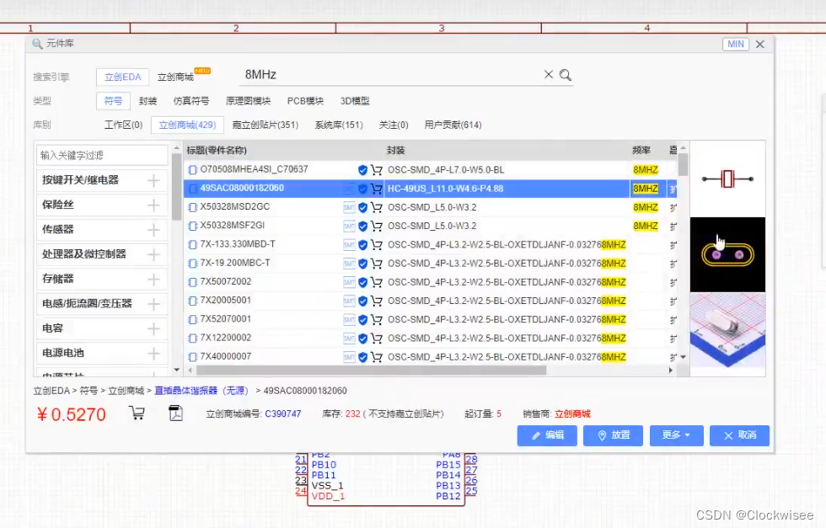Click verified shield in X50328MSD2GC row
Viewport: 826px width, 528px height.
362,207
